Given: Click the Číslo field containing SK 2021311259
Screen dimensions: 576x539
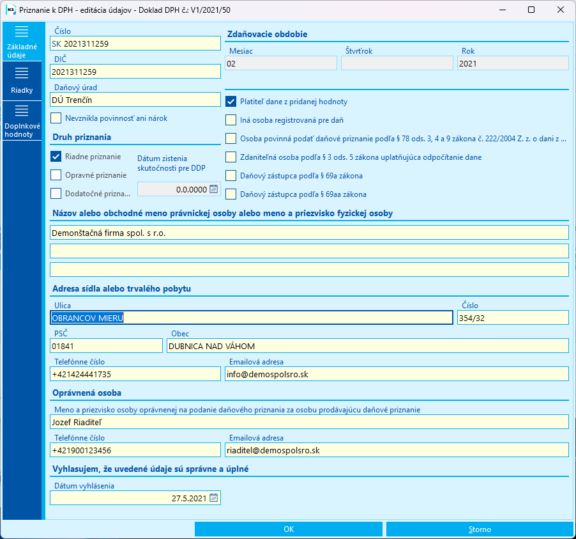Looking at the screenshot, I should coord(135,43).
